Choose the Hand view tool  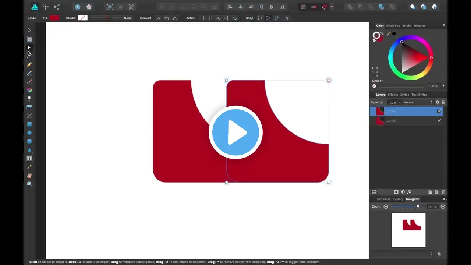pos(29,176)
